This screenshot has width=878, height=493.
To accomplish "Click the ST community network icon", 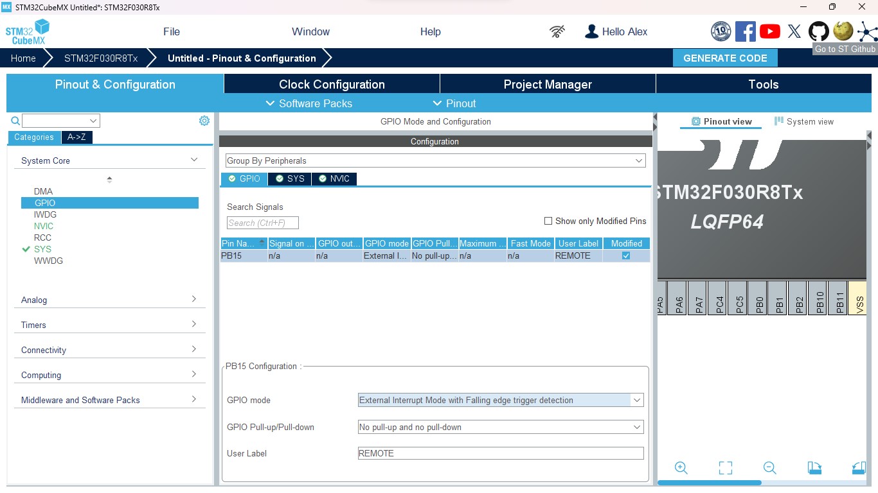I will pos(866,31).
